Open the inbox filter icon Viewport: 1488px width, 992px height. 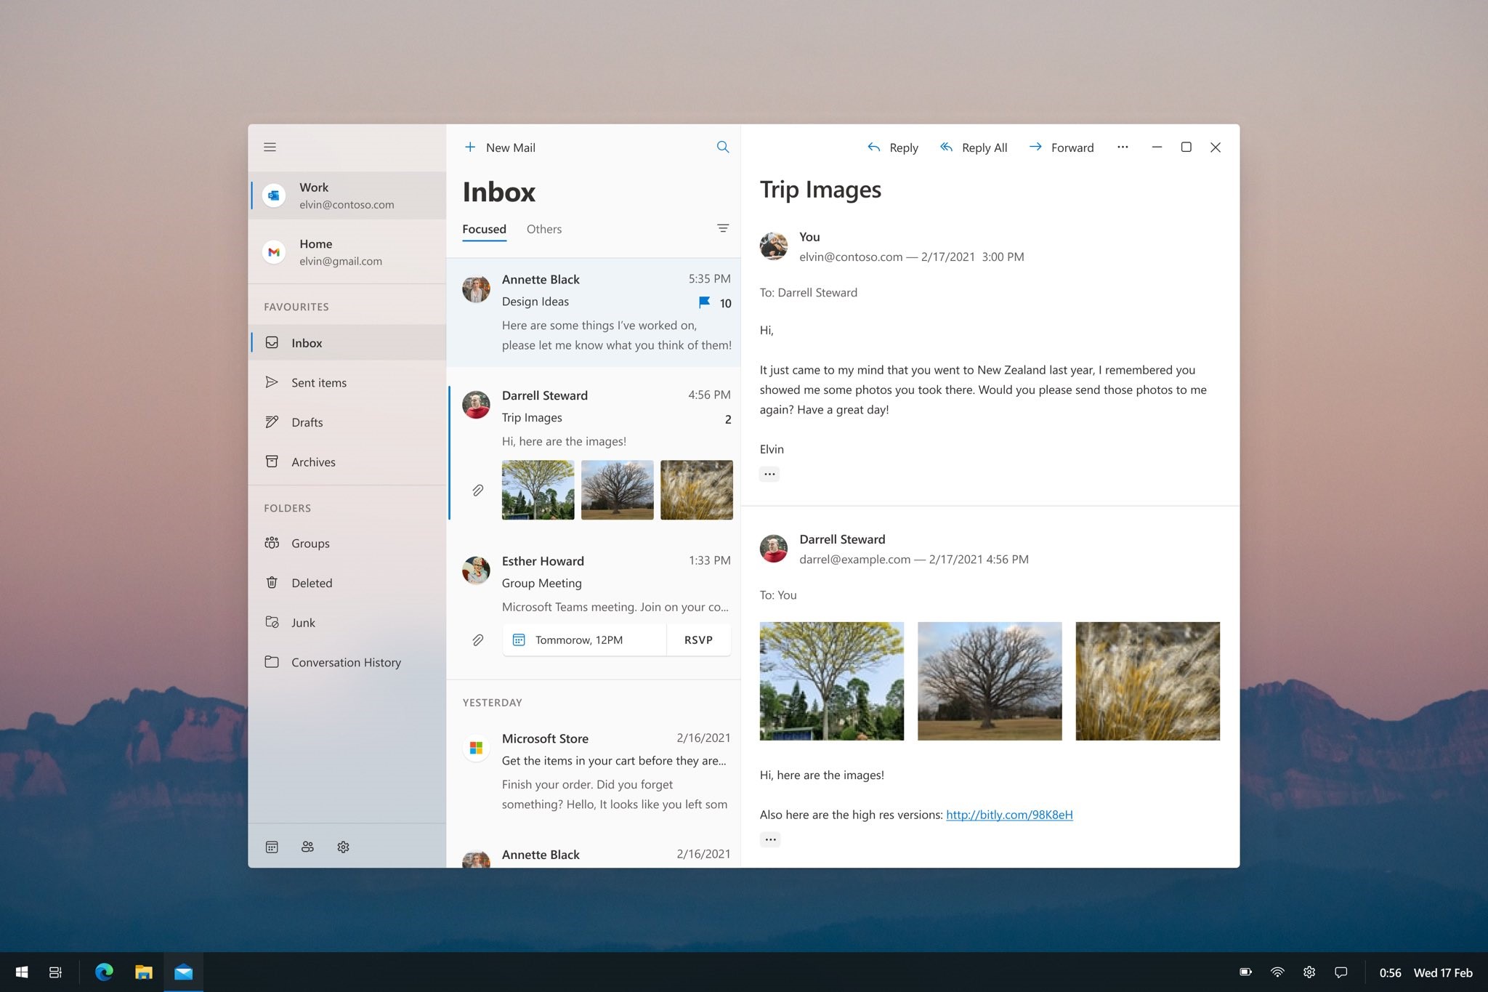723,228
